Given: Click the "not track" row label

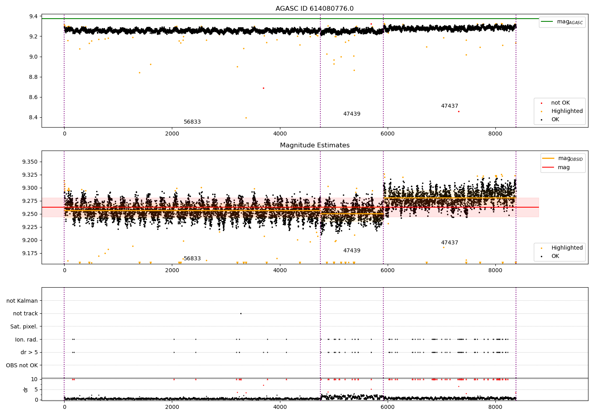Looking at the screenshot, I should pos(25,314).
